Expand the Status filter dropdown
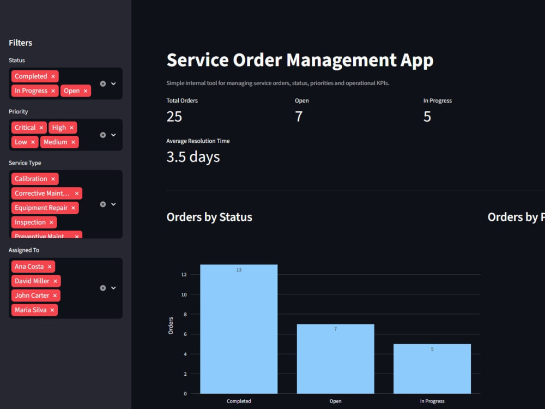This screenshot has width=545, height=409. pyautogui.click(x=113, y=84)
